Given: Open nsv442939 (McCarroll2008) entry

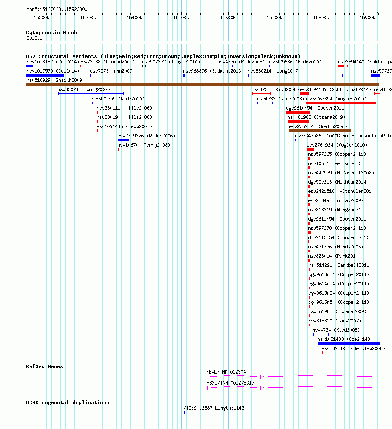Looking at the screenshot, I should click(x=341, y=173).
